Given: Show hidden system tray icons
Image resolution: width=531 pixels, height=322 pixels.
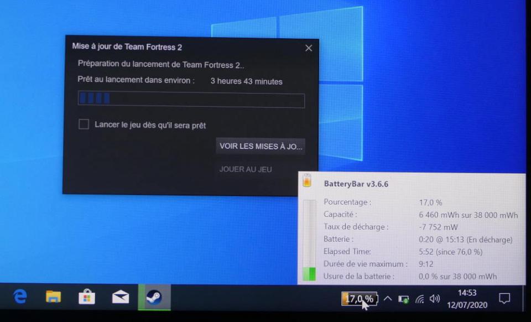Looking at the screenshot, I should coord(388,299).
